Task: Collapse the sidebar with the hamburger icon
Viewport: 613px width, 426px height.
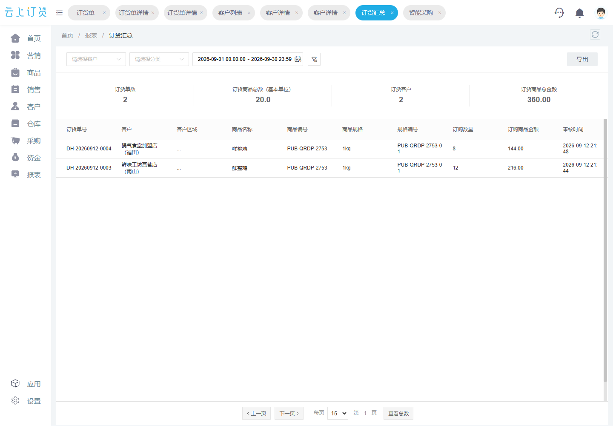Action: (x=60, y=13)
